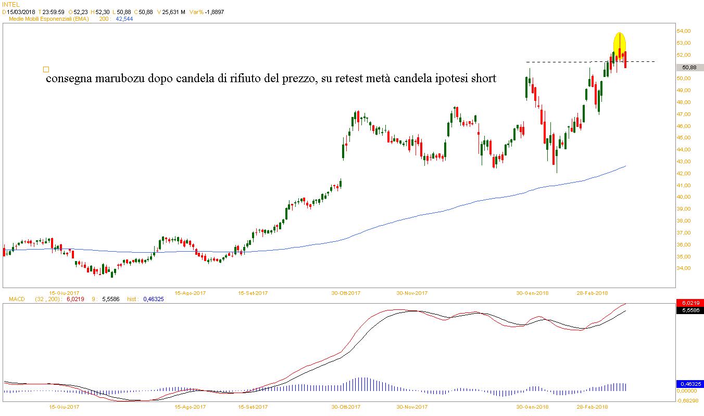Click the small orange annotation square marker
704x416 pixels.
coord(46,69)
